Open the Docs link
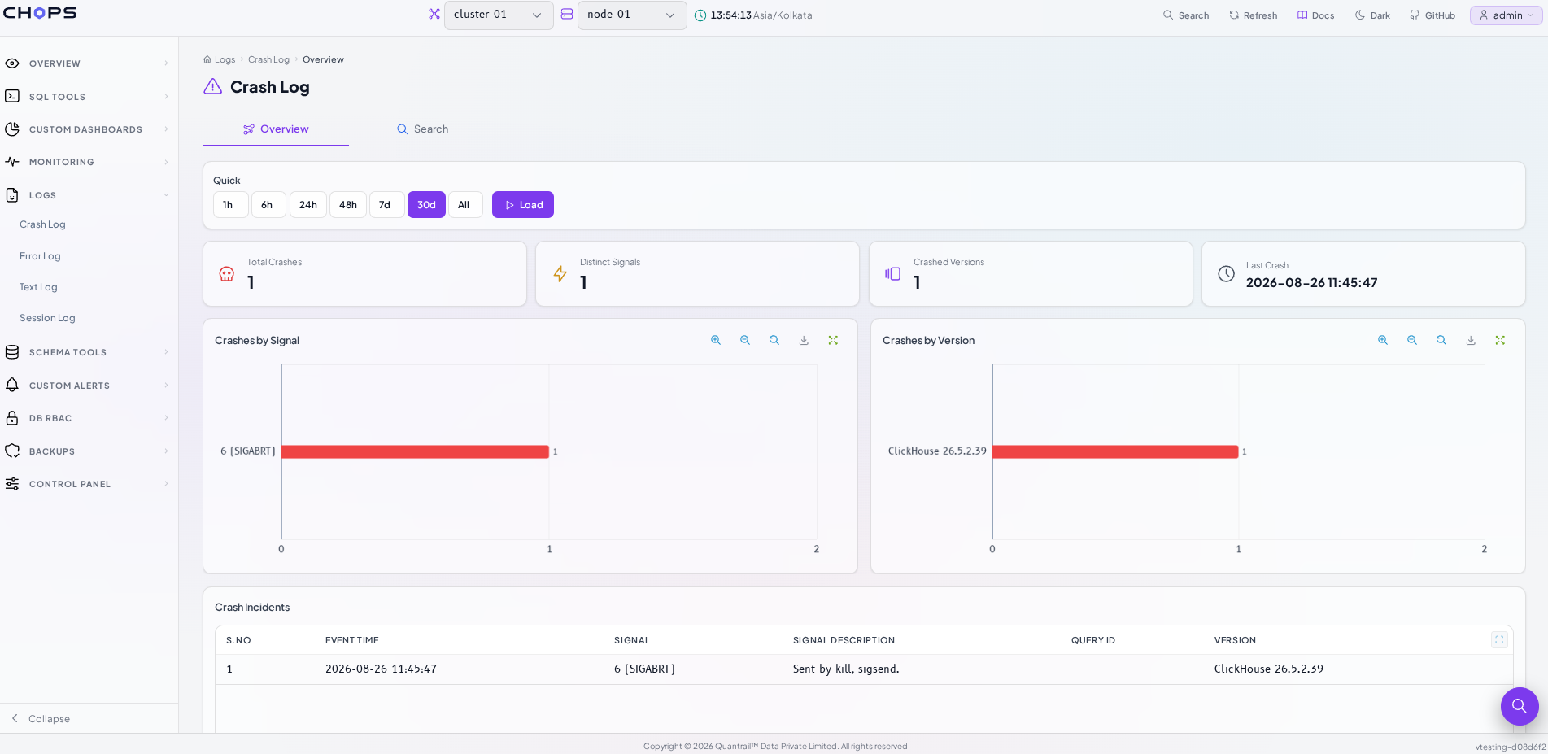Image resolution: width=1548 pixels, height=754 pixels. (1315, 15)
